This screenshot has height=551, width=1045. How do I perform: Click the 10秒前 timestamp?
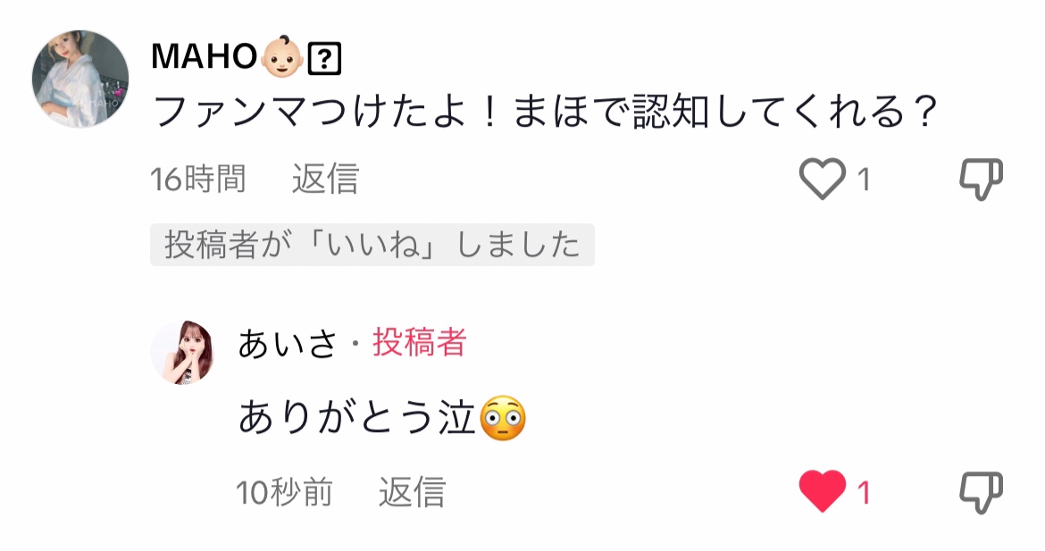(285, 492)
